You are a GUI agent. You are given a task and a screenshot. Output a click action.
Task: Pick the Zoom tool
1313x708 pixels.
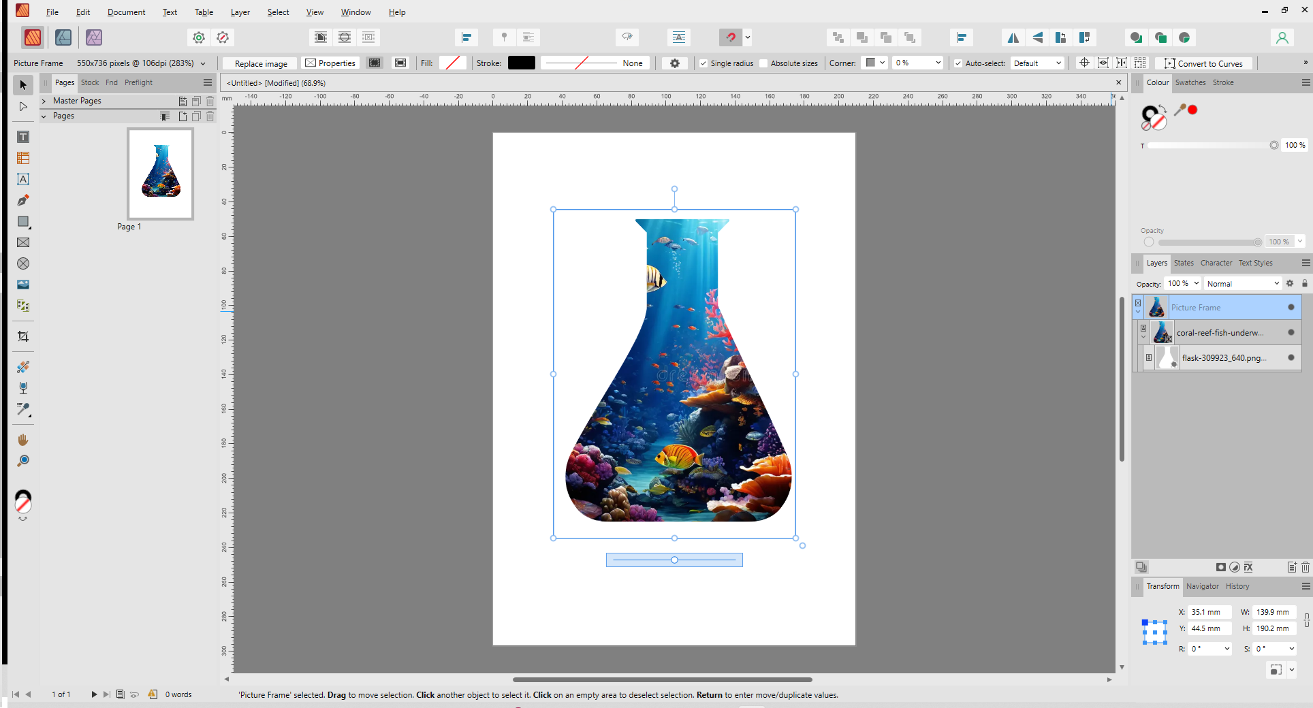(23, 461)
